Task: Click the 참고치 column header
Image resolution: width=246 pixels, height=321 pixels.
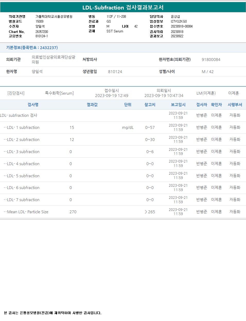Action: [x=150, y=105]
